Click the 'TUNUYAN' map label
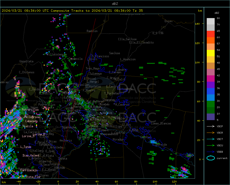This screenshot has width=230, height=185. tap(59, 168)
